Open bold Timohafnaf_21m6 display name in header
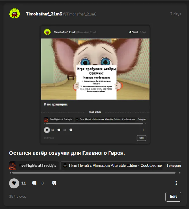 44,14
